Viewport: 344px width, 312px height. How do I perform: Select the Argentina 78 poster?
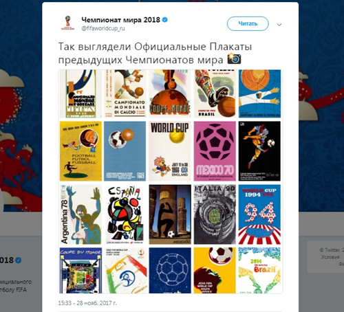pos(80,214)
